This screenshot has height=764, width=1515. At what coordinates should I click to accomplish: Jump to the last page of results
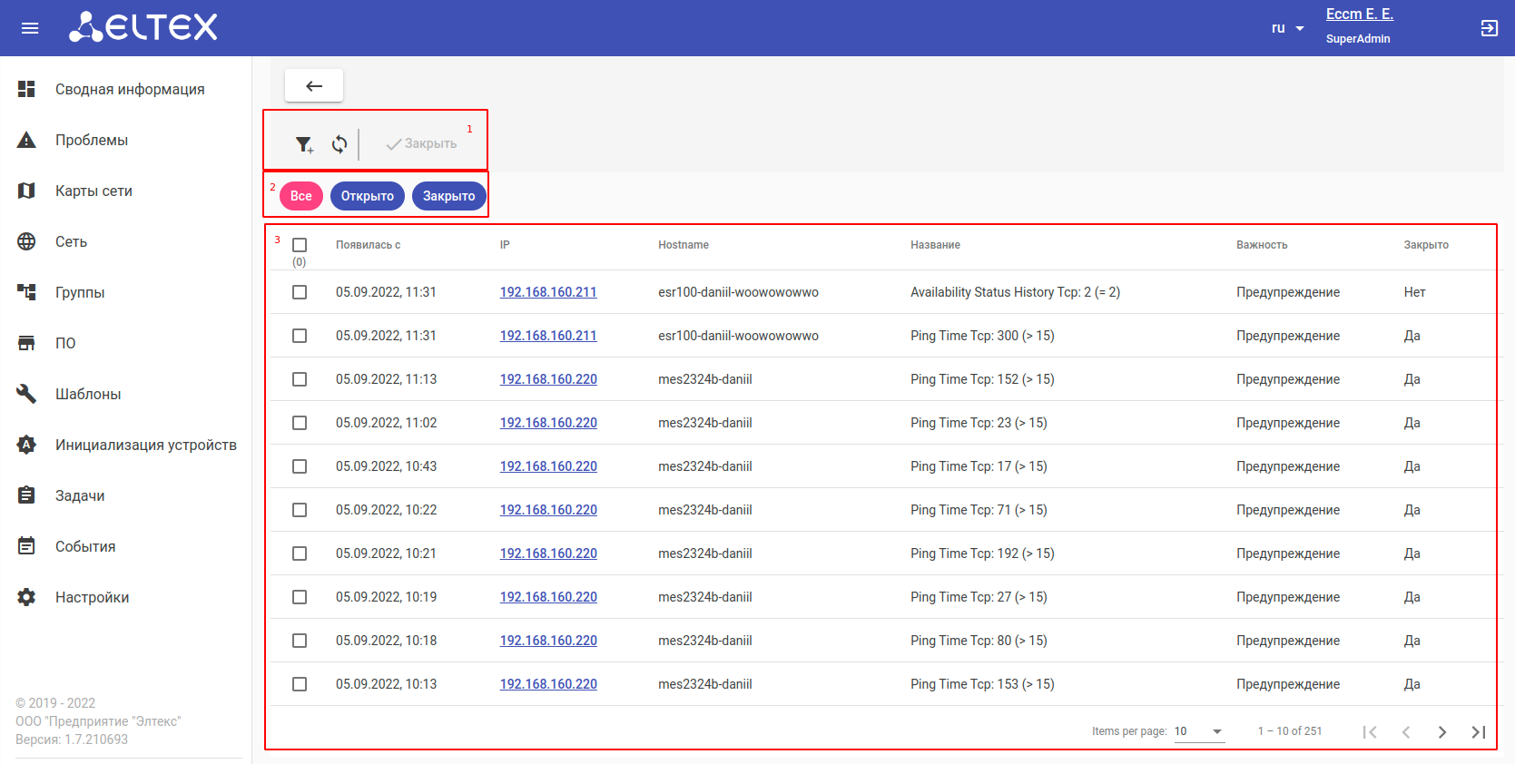[x=1479, y=732]
